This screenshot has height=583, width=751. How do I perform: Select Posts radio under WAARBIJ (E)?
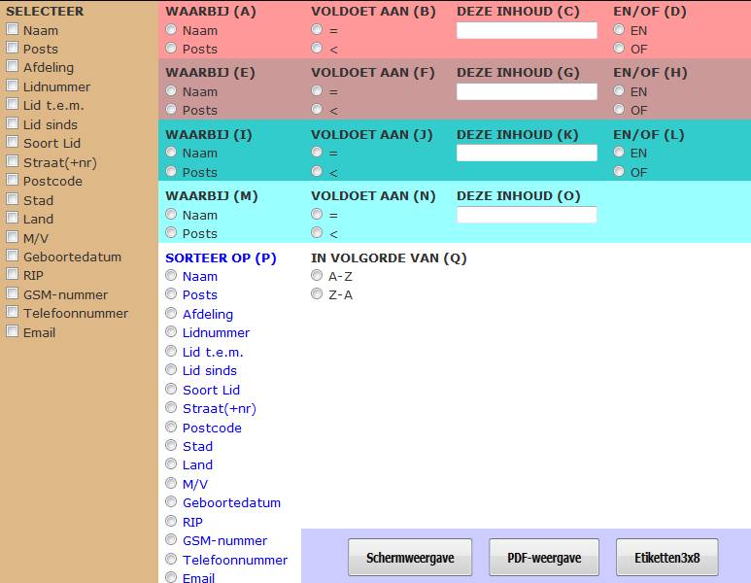tap(171, 109)
